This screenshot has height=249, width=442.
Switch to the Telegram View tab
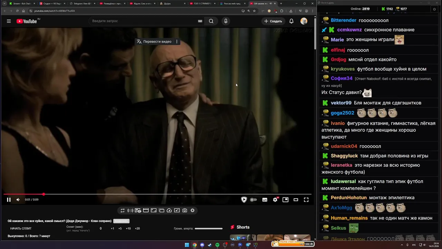[x=82, y=3]
